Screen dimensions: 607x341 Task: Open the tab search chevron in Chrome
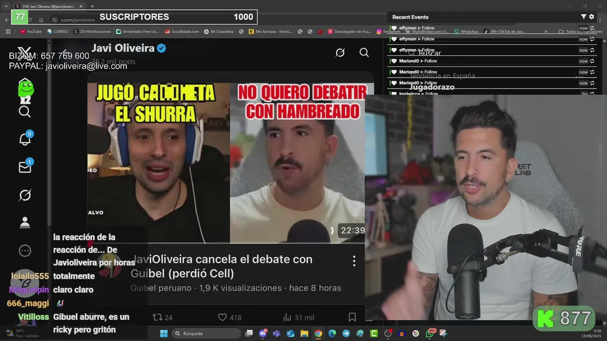coord(6,6)
